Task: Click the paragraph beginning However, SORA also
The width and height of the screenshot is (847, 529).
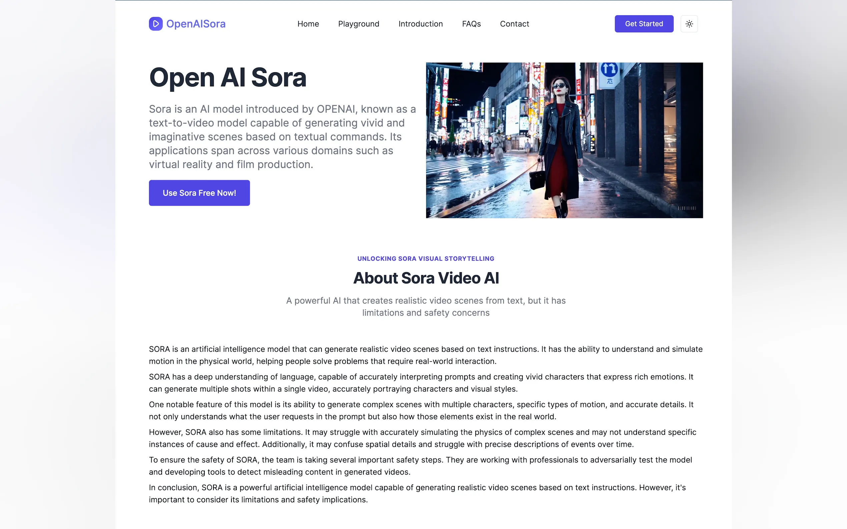Action: tap(422, 438)
